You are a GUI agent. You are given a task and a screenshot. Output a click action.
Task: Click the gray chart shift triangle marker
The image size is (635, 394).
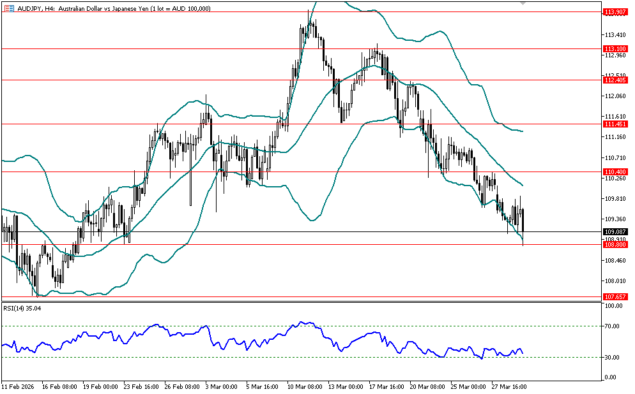tap(524, 4)
